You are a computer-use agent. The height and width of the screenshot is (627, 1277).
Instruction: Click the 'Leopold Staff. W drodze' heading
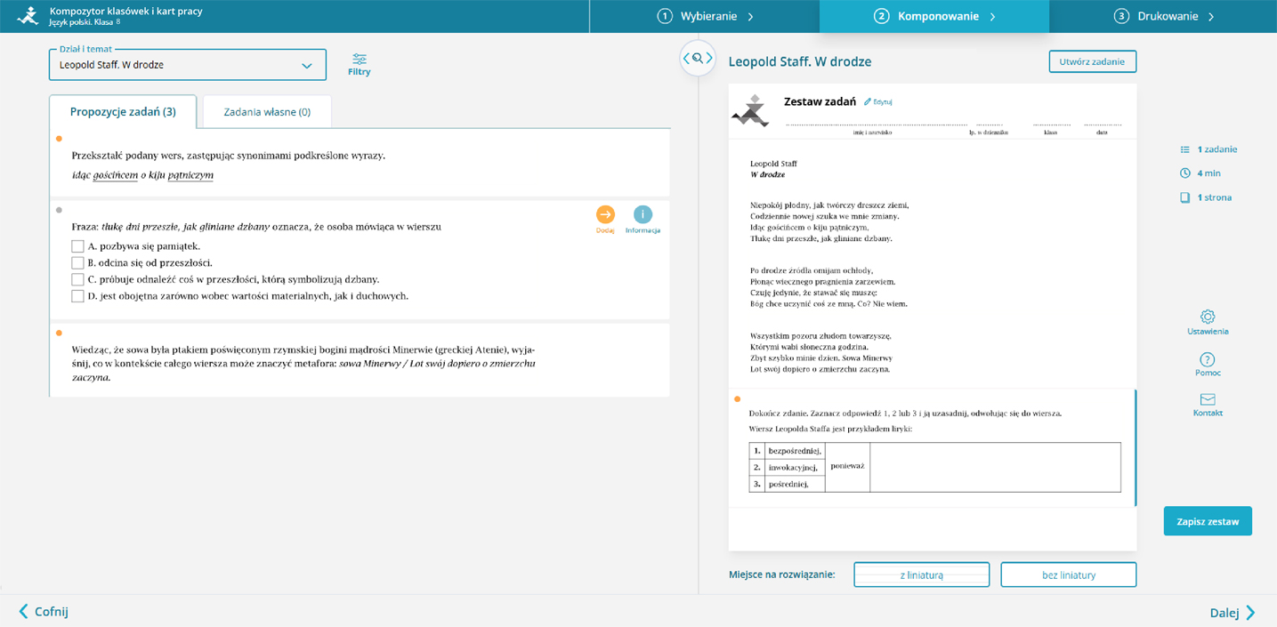click(800, 61)
